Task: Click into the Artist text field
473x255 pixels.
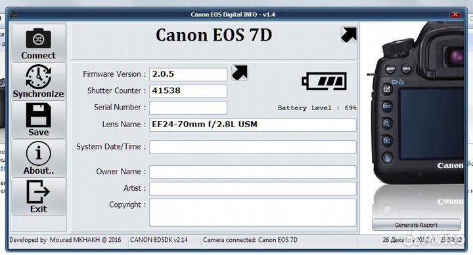Action: point(253,189)
